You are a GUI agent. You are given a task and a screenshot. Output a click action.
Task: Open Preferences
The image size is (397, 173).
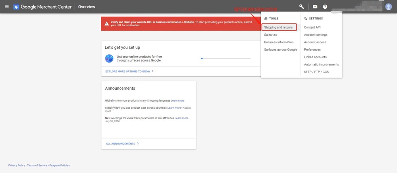tap(312, 50)
